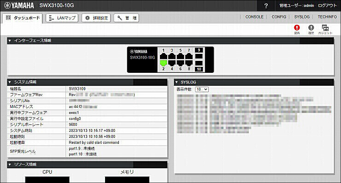Select port 6 on switch diagram
The image size is (341, 183).
[x=180, y=63]
